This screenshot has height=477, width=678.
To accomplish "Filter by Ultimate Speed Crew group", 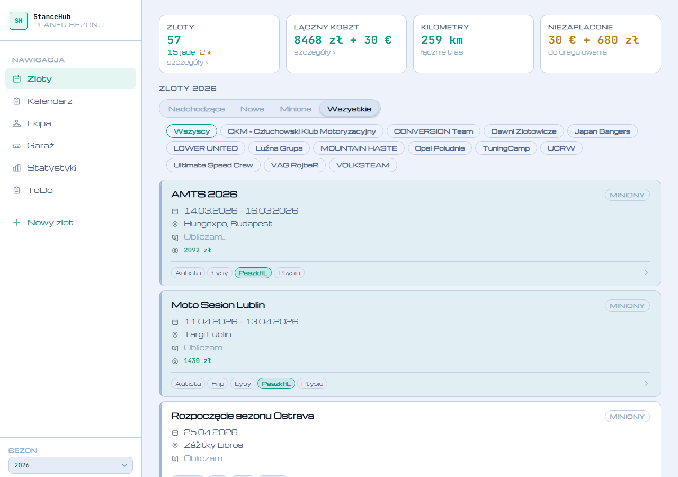I will 213,165.
